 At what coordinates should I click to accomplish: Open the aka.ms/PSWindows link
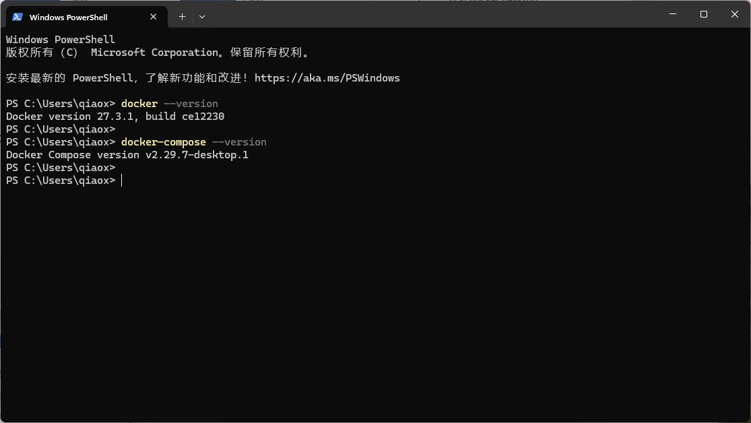click(327, 78)
